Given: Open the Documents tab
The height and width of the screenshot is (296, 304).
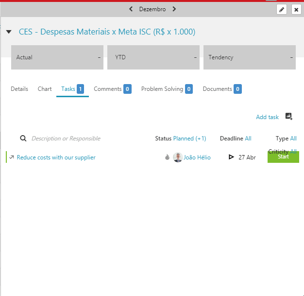Looking at the screenshot, I should (222, 89).
